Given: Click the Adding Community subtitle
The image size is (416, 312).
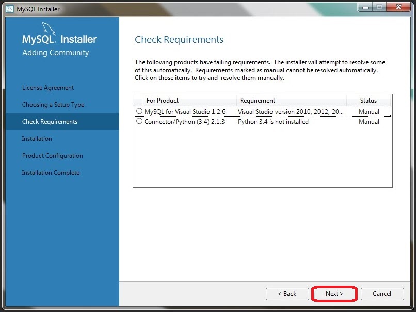Looking at the screenshot, I should [x=55, y=53].
